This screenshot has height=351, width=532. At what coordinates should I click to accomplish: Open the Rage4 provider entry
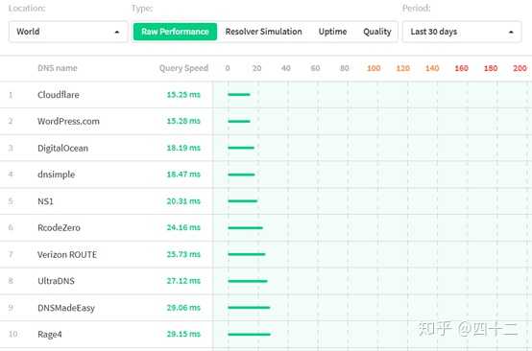(x=50, y=335)
